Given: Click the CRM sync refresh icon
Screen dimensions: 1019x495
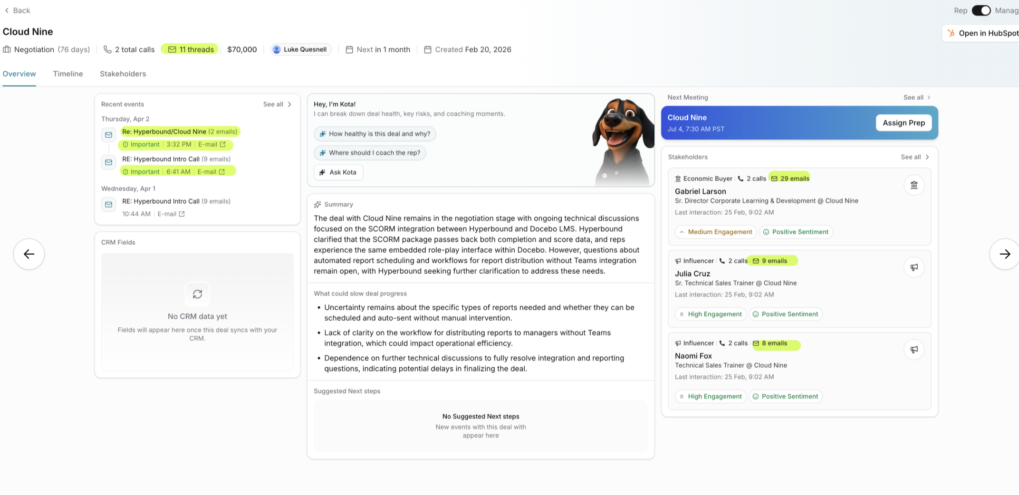Looking at the screenshot, I should pyautogui.click(x=197, y=294).
